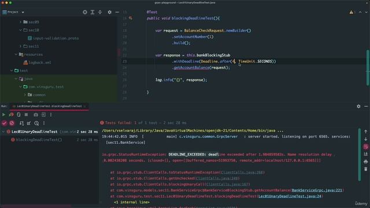Collapse the sec10 folder
370x208 pixels.
pyautogui.click(x=21, y=30)
